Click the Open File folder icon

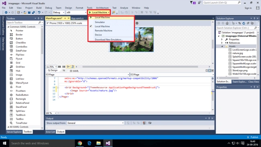(x=25, y=12)
